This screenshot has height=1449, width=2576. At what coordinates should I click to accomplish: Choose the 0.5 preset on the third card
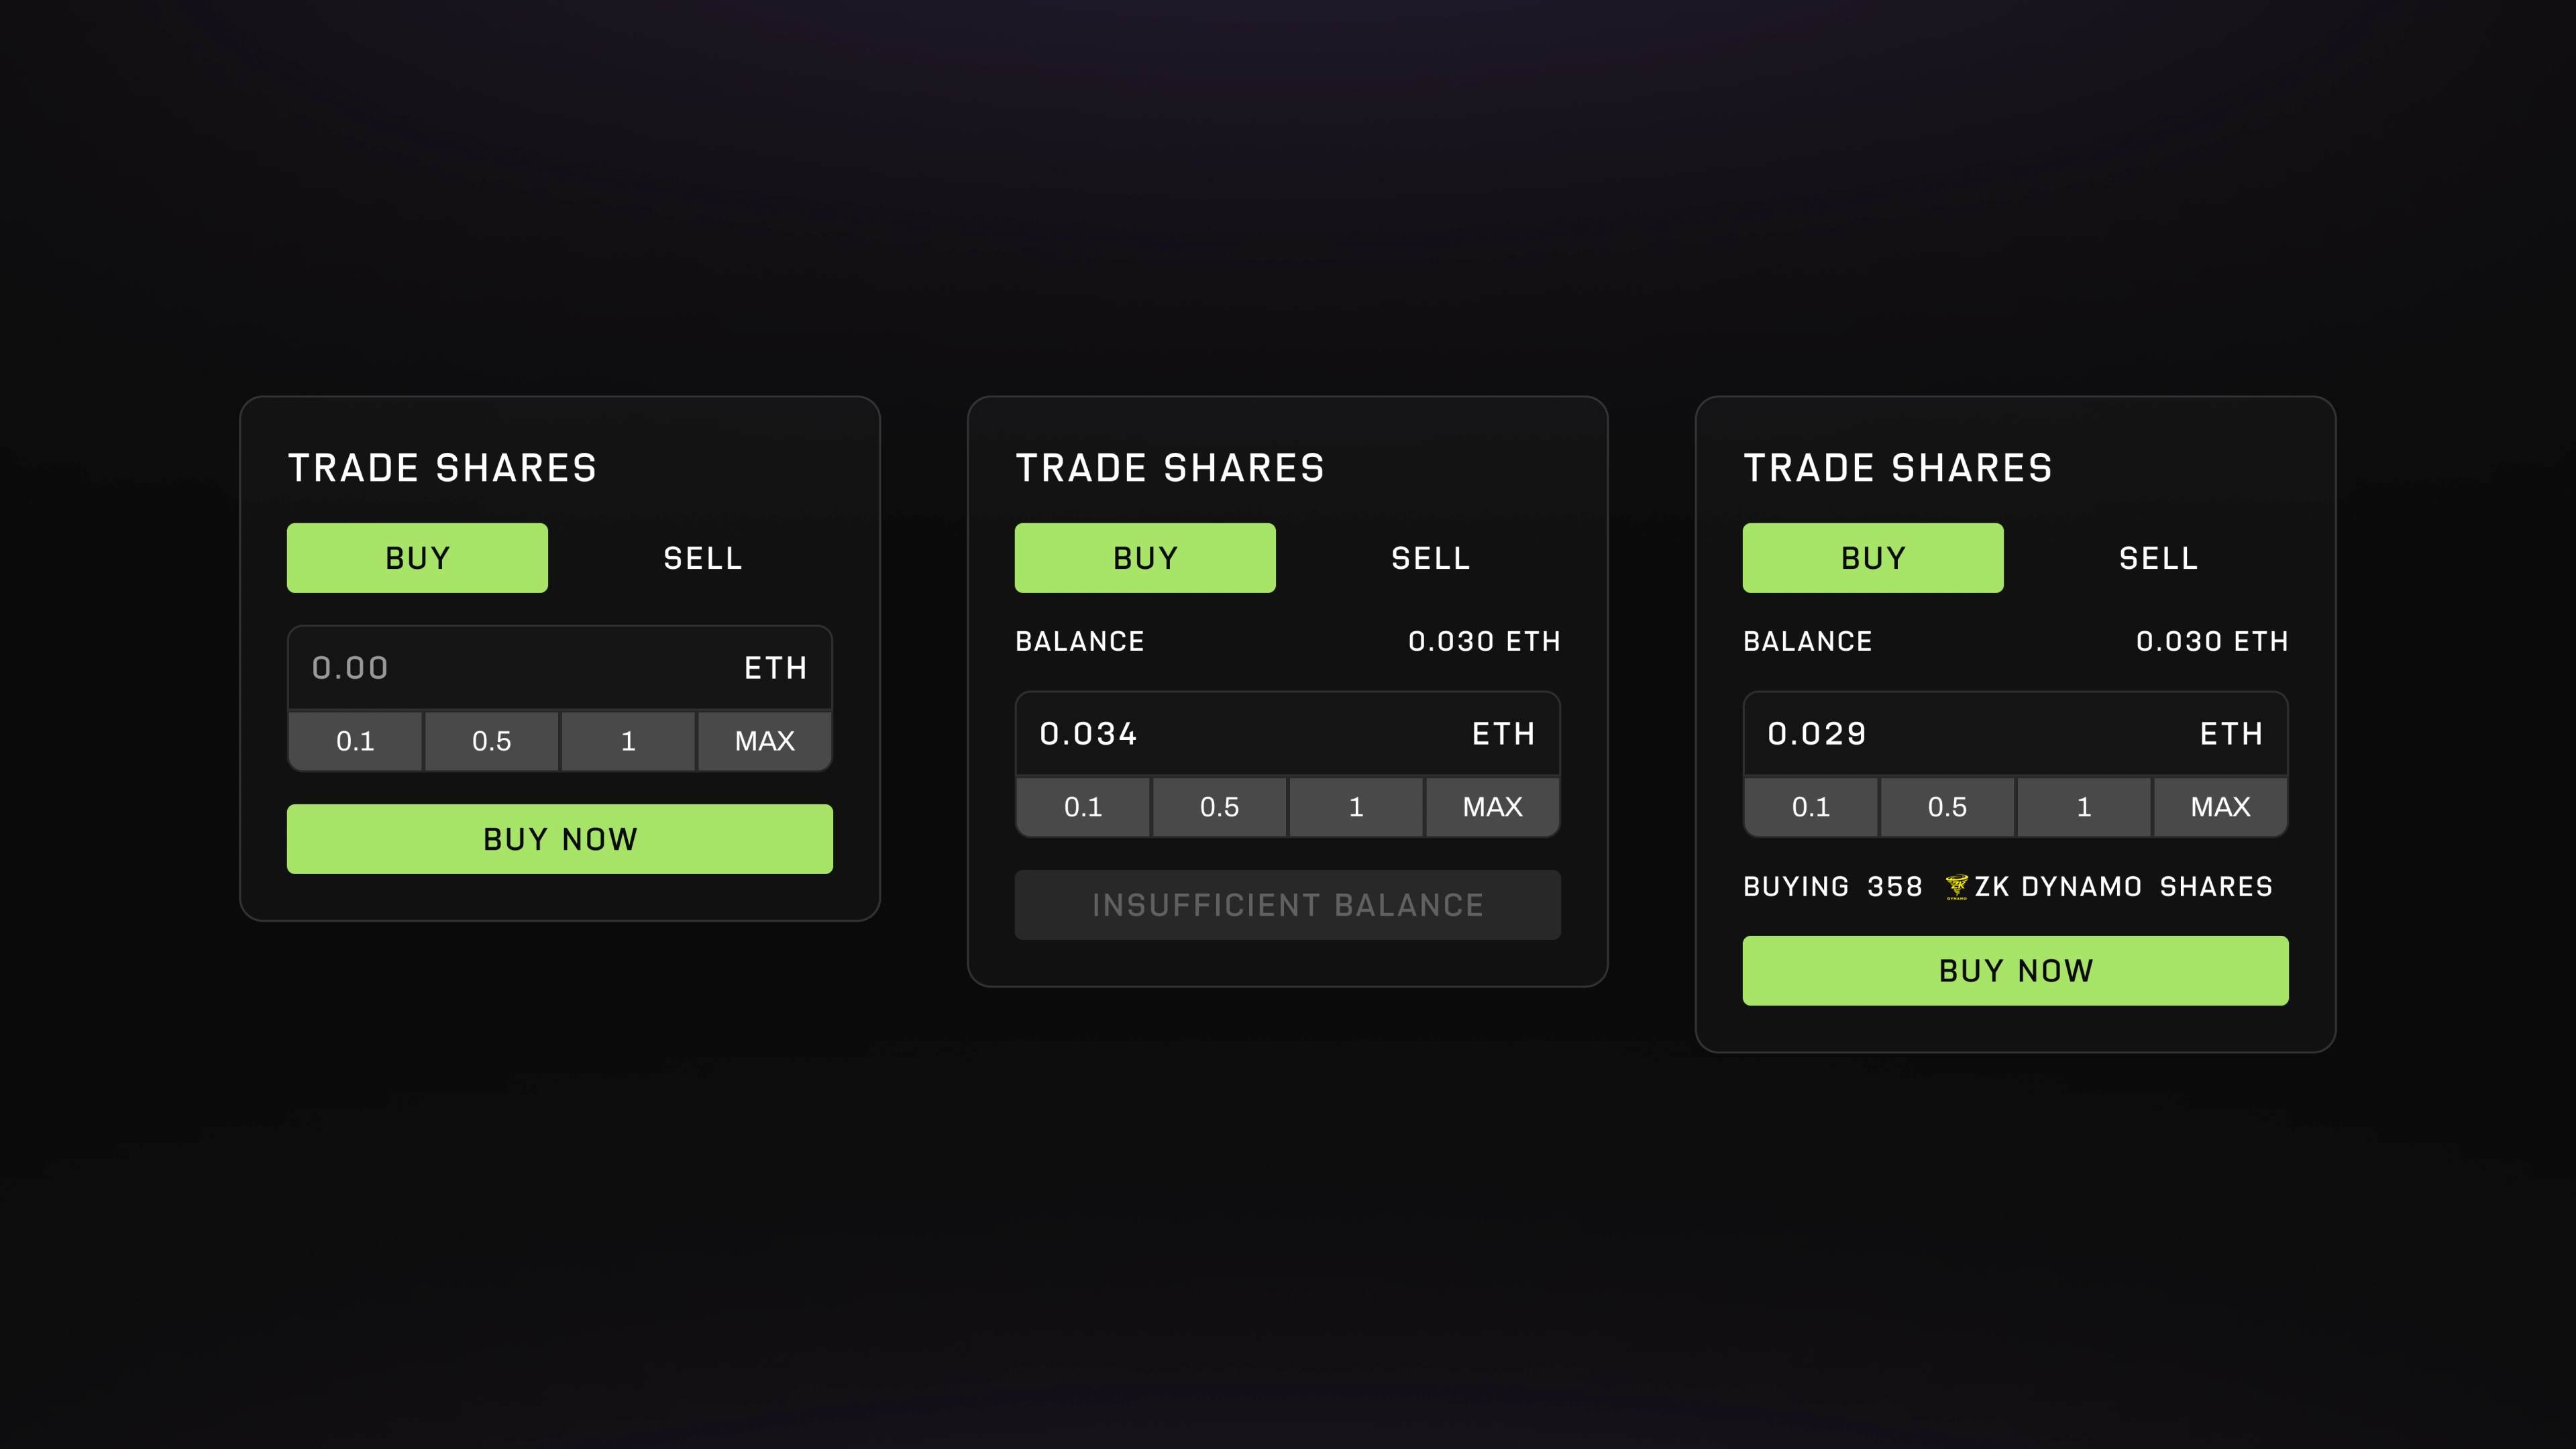coord(1947,807)
